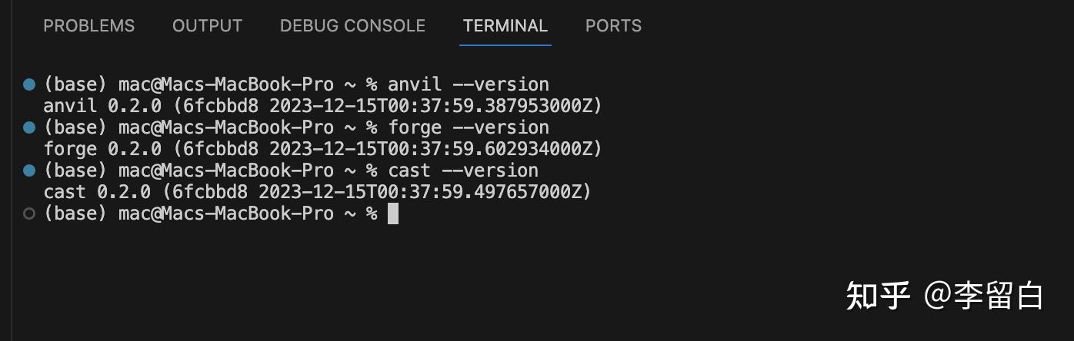Click the anvil 0.2.0 version output line
The image size is (1074, 341).
[x=322, y=105]
